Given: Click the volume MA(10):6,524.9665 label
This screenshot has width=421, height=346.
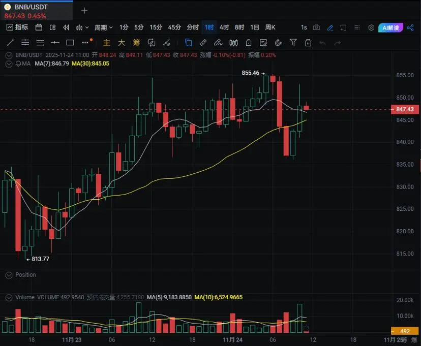Looking at the screenshot, I should pos(218,297).
